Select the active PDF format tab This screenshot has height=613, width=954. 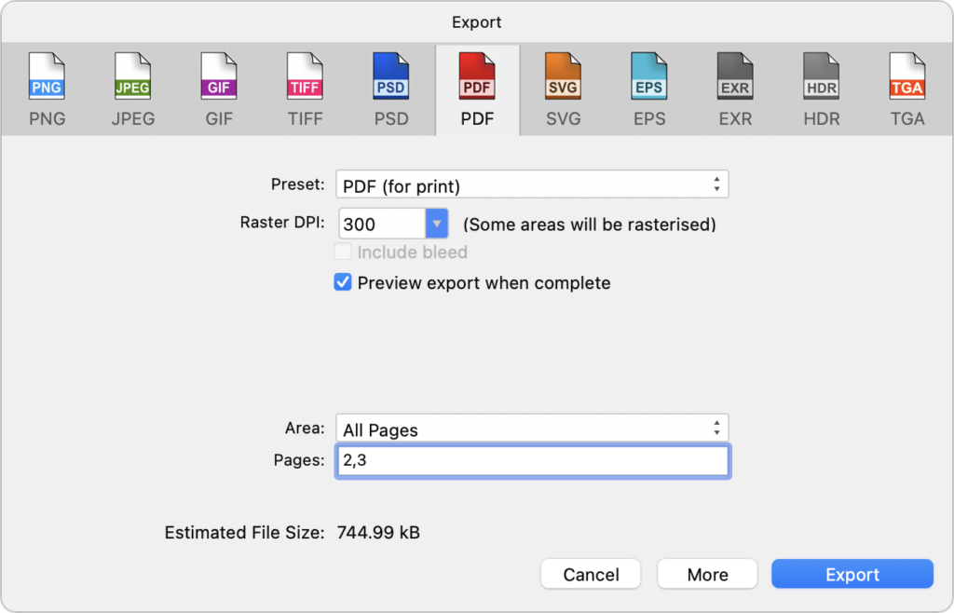477,89
